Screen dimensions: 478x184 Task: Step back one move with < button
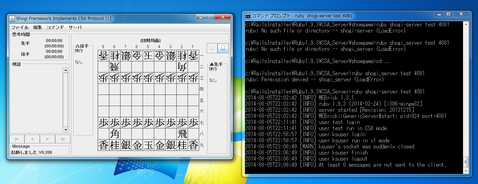[32, 139]
